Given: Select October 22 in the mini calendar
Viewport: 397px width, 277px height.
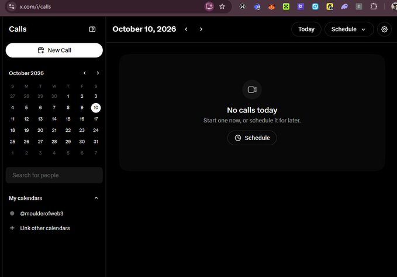Looking at the screenshot, I should (x=68, y=130).
